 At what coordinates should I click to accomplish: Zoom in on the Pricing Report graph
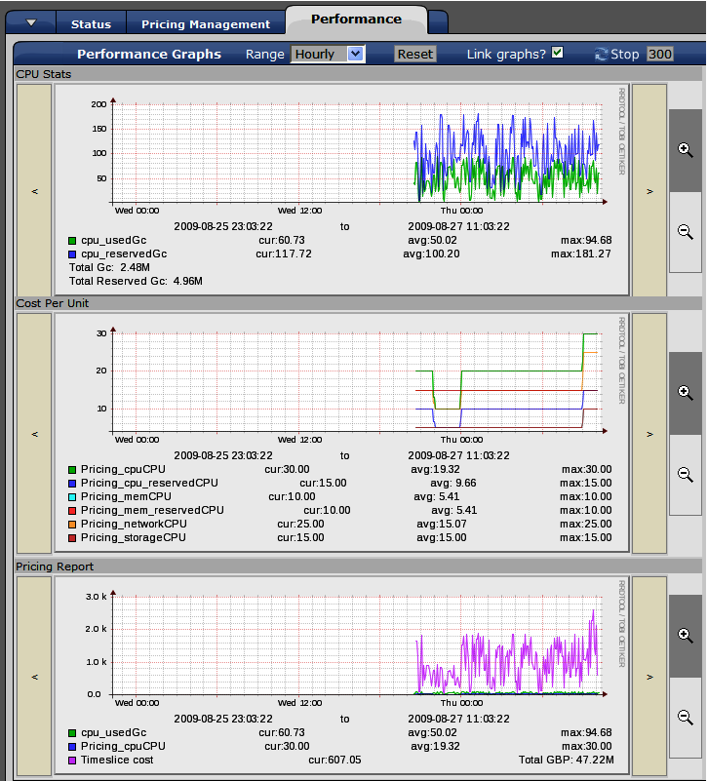pyautogui.click(x=685, y=635)
